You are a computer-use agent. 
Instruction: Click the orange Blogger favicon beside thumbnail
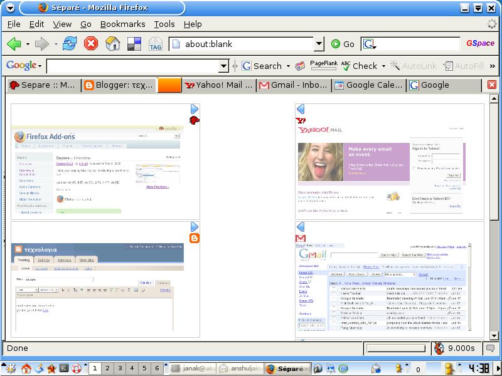tap(195, 238)
